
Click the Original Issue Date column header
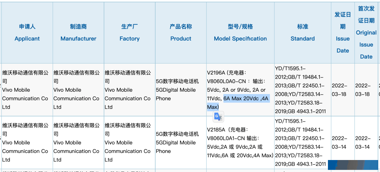point(366,33)
